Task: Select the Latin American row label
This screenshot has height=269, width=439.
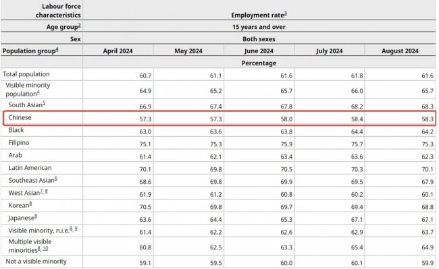Action: tap(30, 168)
